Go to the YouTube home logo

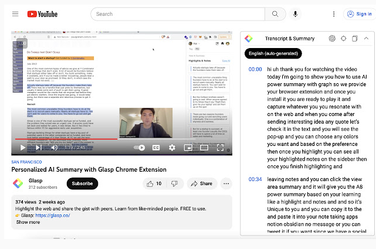(x=42, y=14)
